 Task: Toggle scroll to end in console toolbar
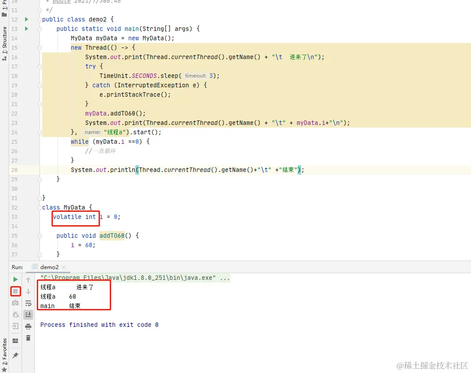28,314
